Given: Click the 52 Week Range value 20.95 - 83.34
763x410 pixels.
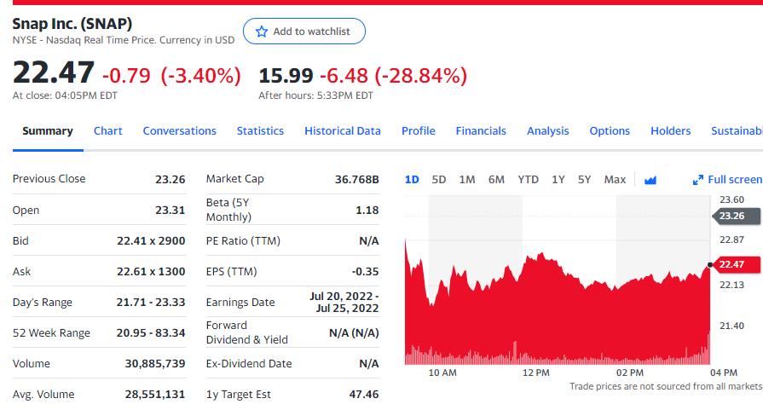Looking at the screenshot, I should pyautogui.click(x=151, y=332).
